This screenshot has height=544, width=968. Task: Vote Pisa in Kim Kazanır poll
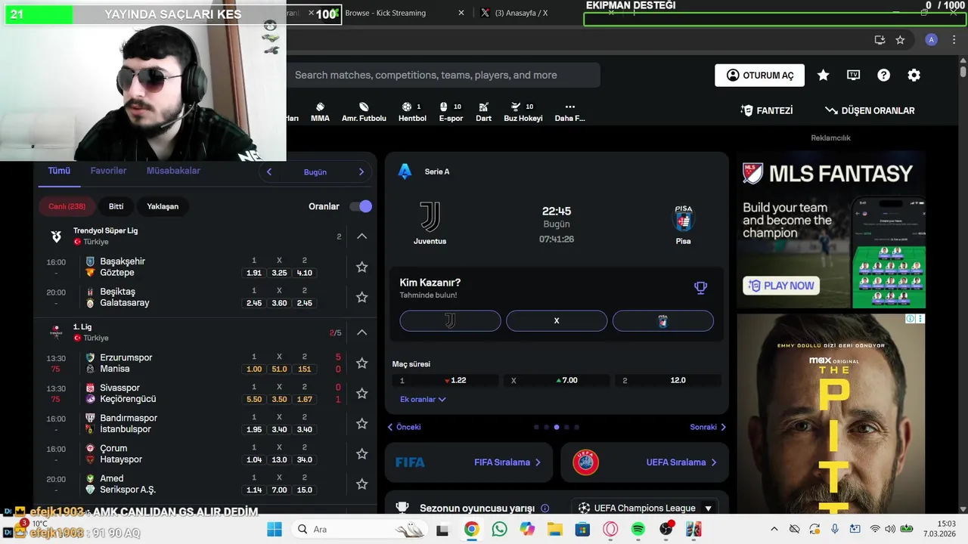pyautogui.click(x=663, y=320)
